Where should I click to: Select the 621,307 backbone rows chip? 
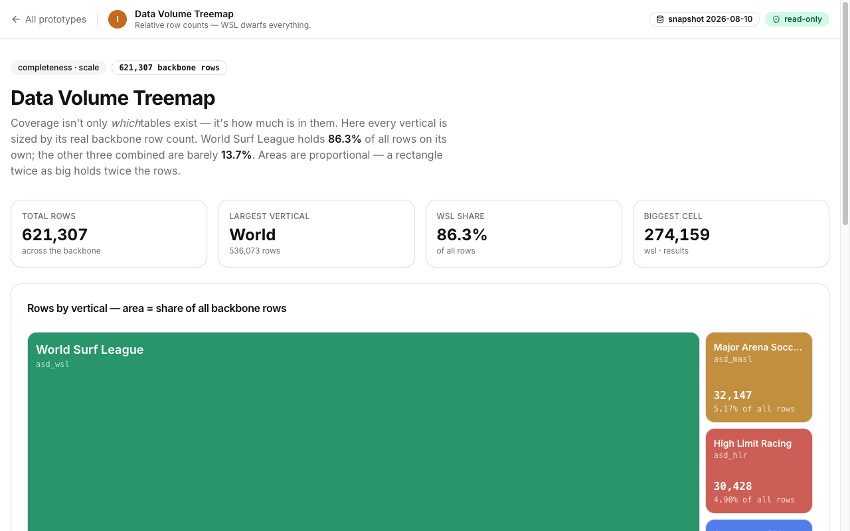tap(169, 68)
